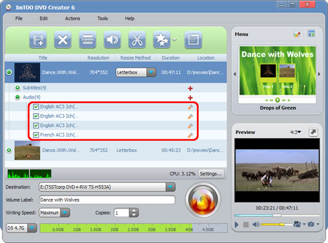328x243 pixels.
Task: Click the Copies number field
Action: [122, 213]
